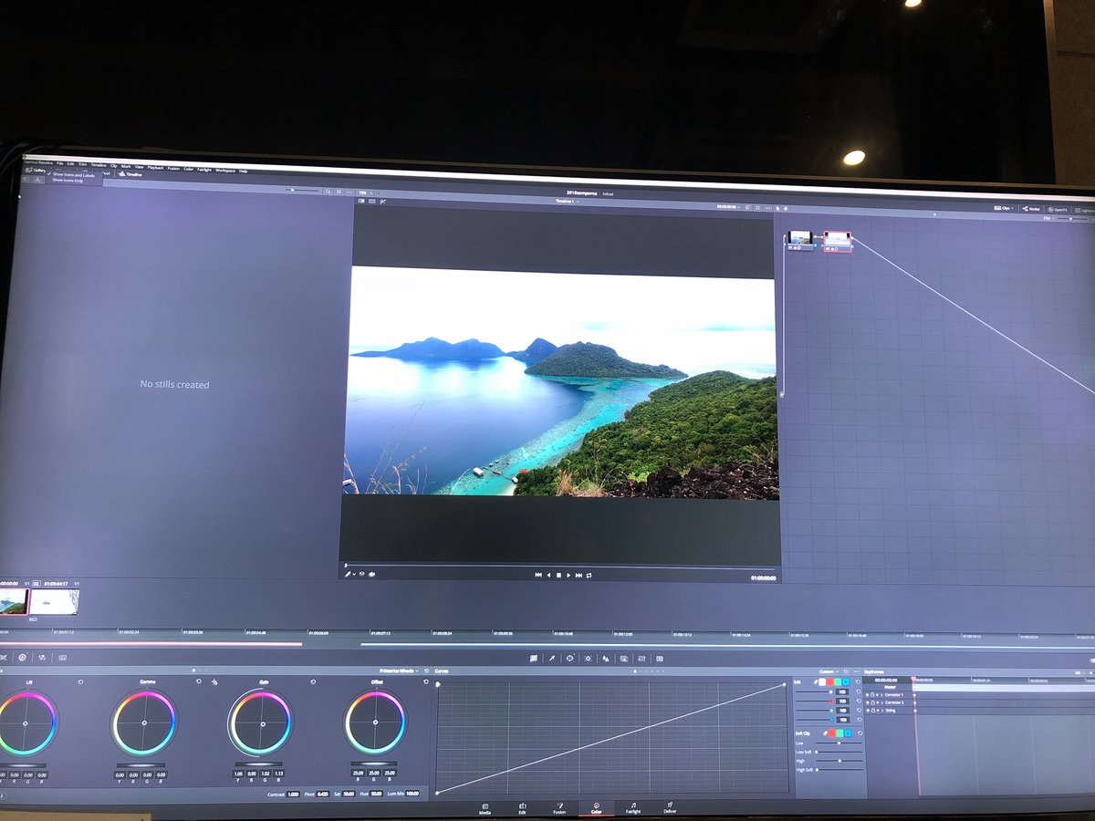Click the qualifier picker below viewer
Viewport: 1095px width, 821px height.
(348, 574)
